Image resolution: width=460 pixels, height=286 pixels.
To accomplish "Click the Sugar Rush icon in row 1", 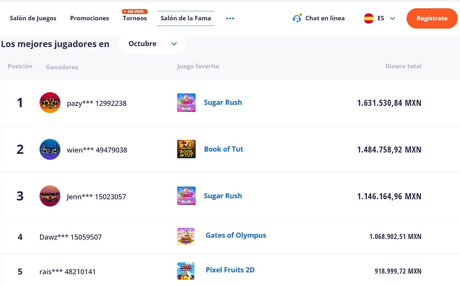I will [x=186, y=103].
